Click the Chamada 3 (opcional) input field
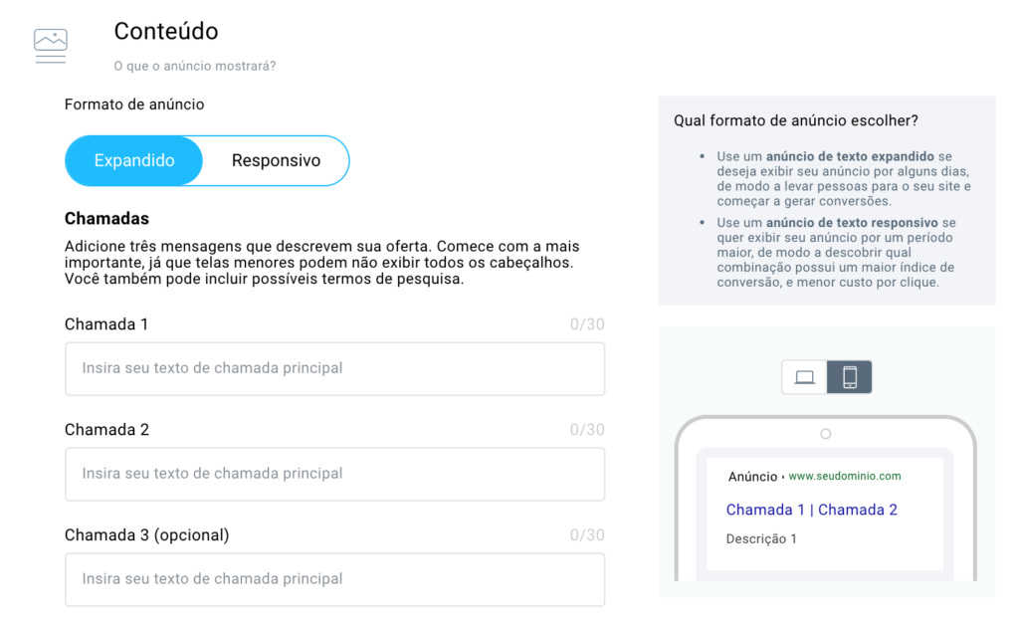The width and height of the screenshot is (1019, 627). [x=334, y=579]
